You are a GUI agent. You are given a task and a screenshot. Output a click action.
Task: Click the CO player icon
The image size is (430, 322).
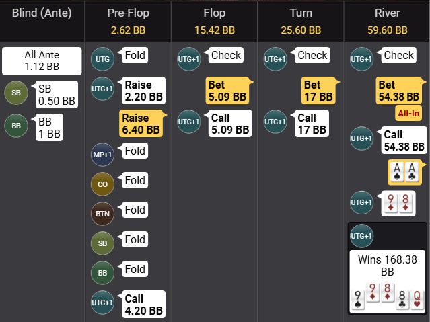[x=102, y=184]
